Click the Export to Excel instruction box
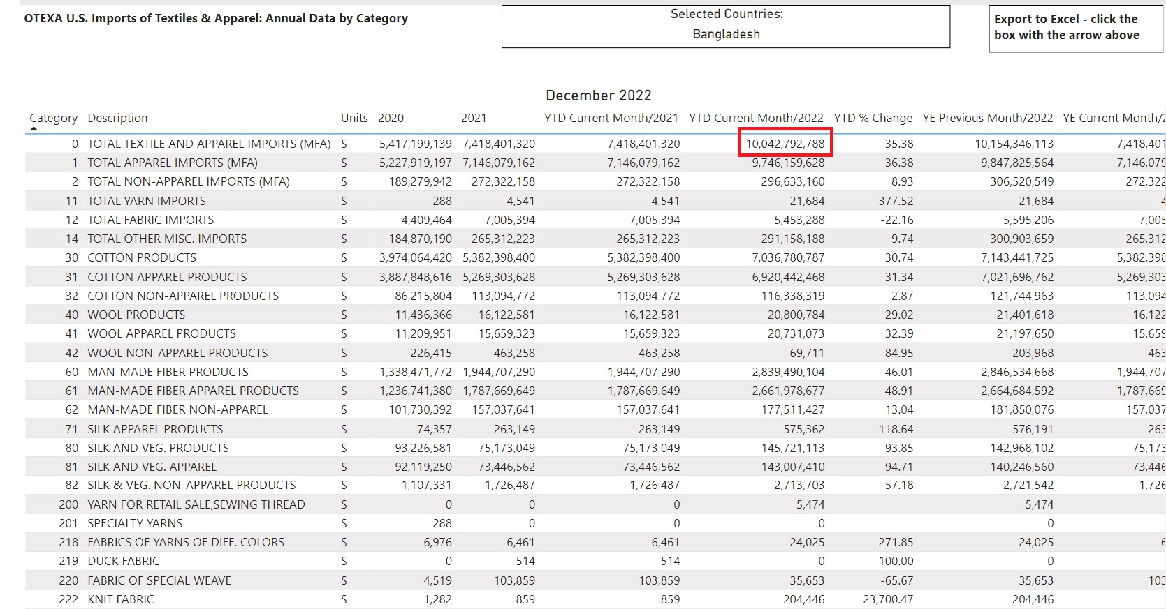1166x609 pixels. (1076, 27)
